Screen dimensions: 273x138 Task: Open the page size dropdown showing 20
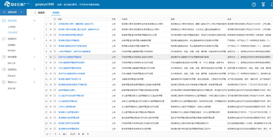point(48,134)
